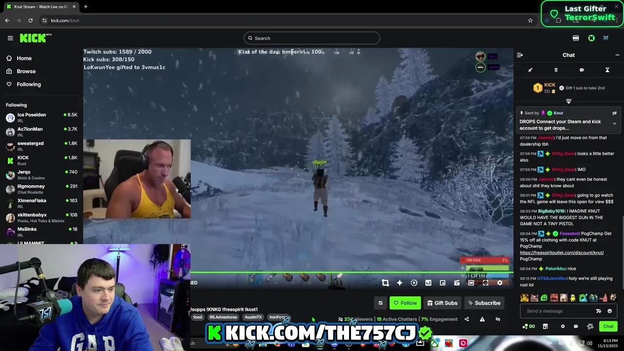Screen dimensions: 624x351
Task: Open freespiritoutlet.com discount link in chat
Action: [562, 253]
